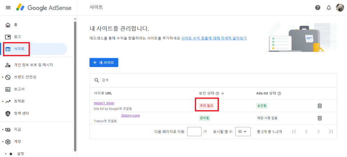The image size is (347, 157).
Task: Open the account profile avatar
Action: tap(340, 8)
